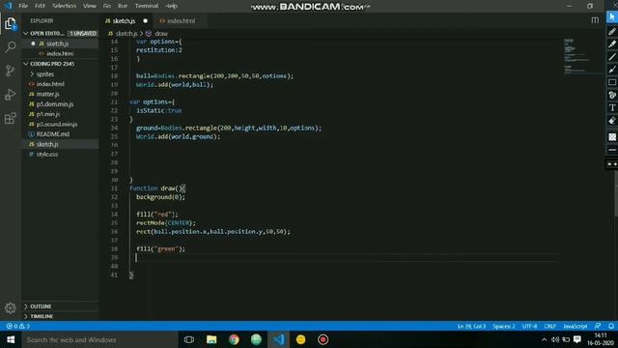
Task: Open Google Chrome from taskbar
Action: pos(234,339)
